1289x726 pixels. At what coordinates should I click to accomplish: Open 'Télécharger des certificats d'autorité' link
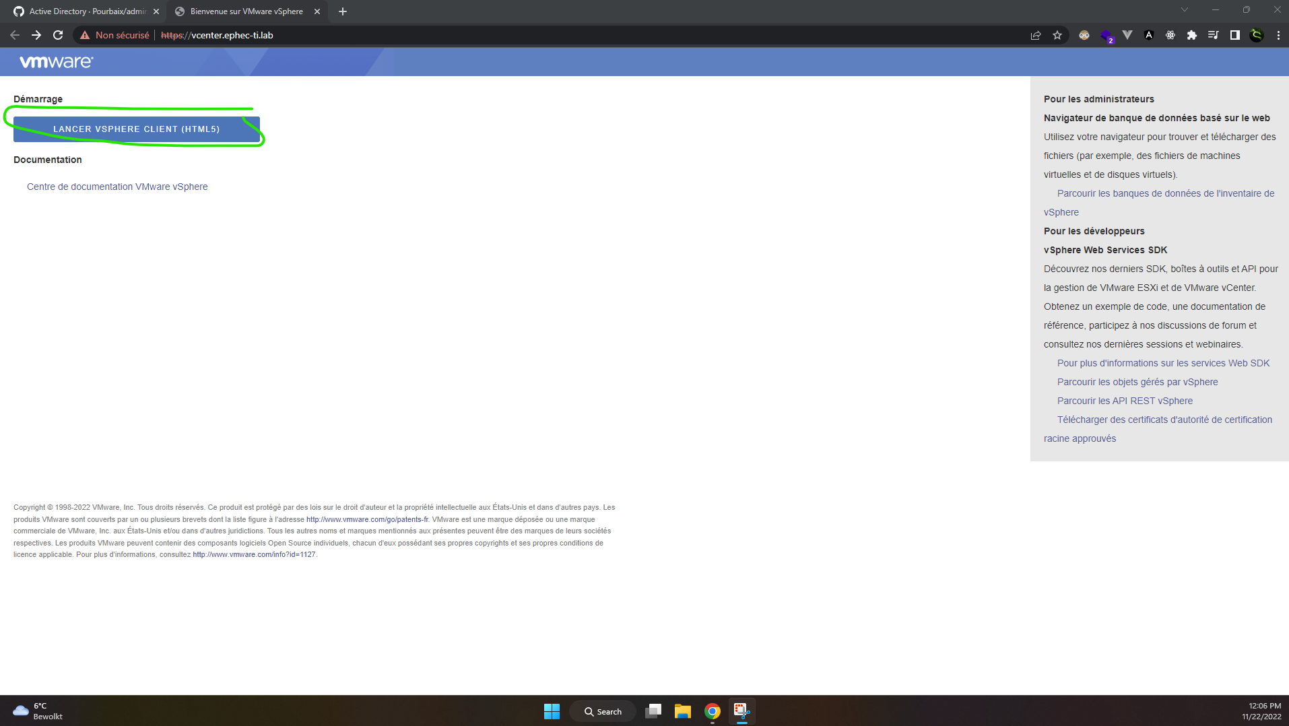pos(1158,429)
